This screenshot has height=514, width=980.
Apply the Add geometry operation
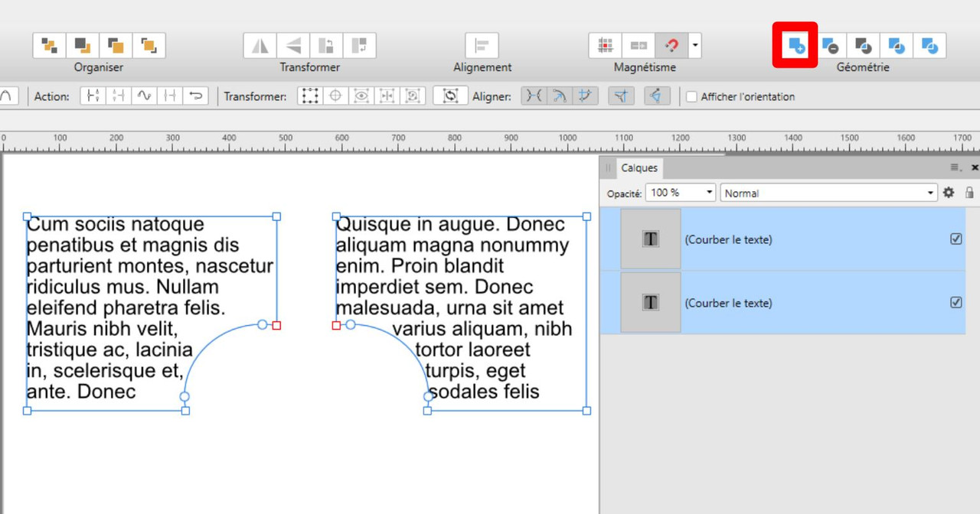pos(795,46)
